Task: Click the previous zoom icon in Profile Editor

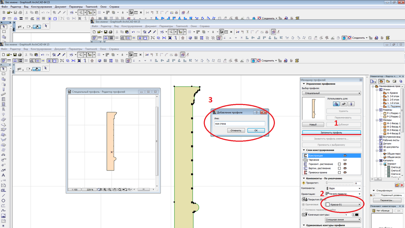Action: pos(125,189)
